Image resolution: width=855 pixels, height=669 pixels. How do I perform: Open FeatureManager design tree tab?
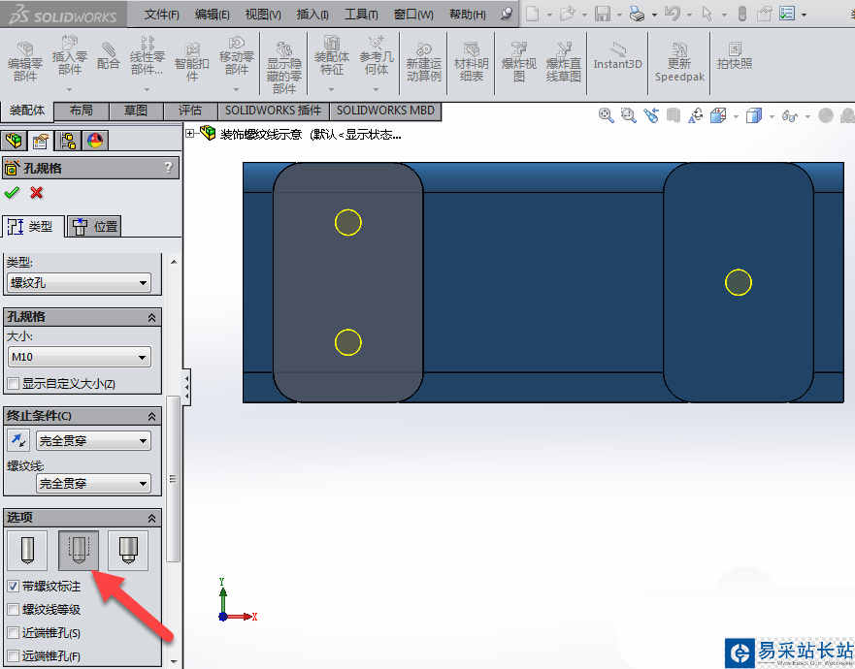point(14,142)
